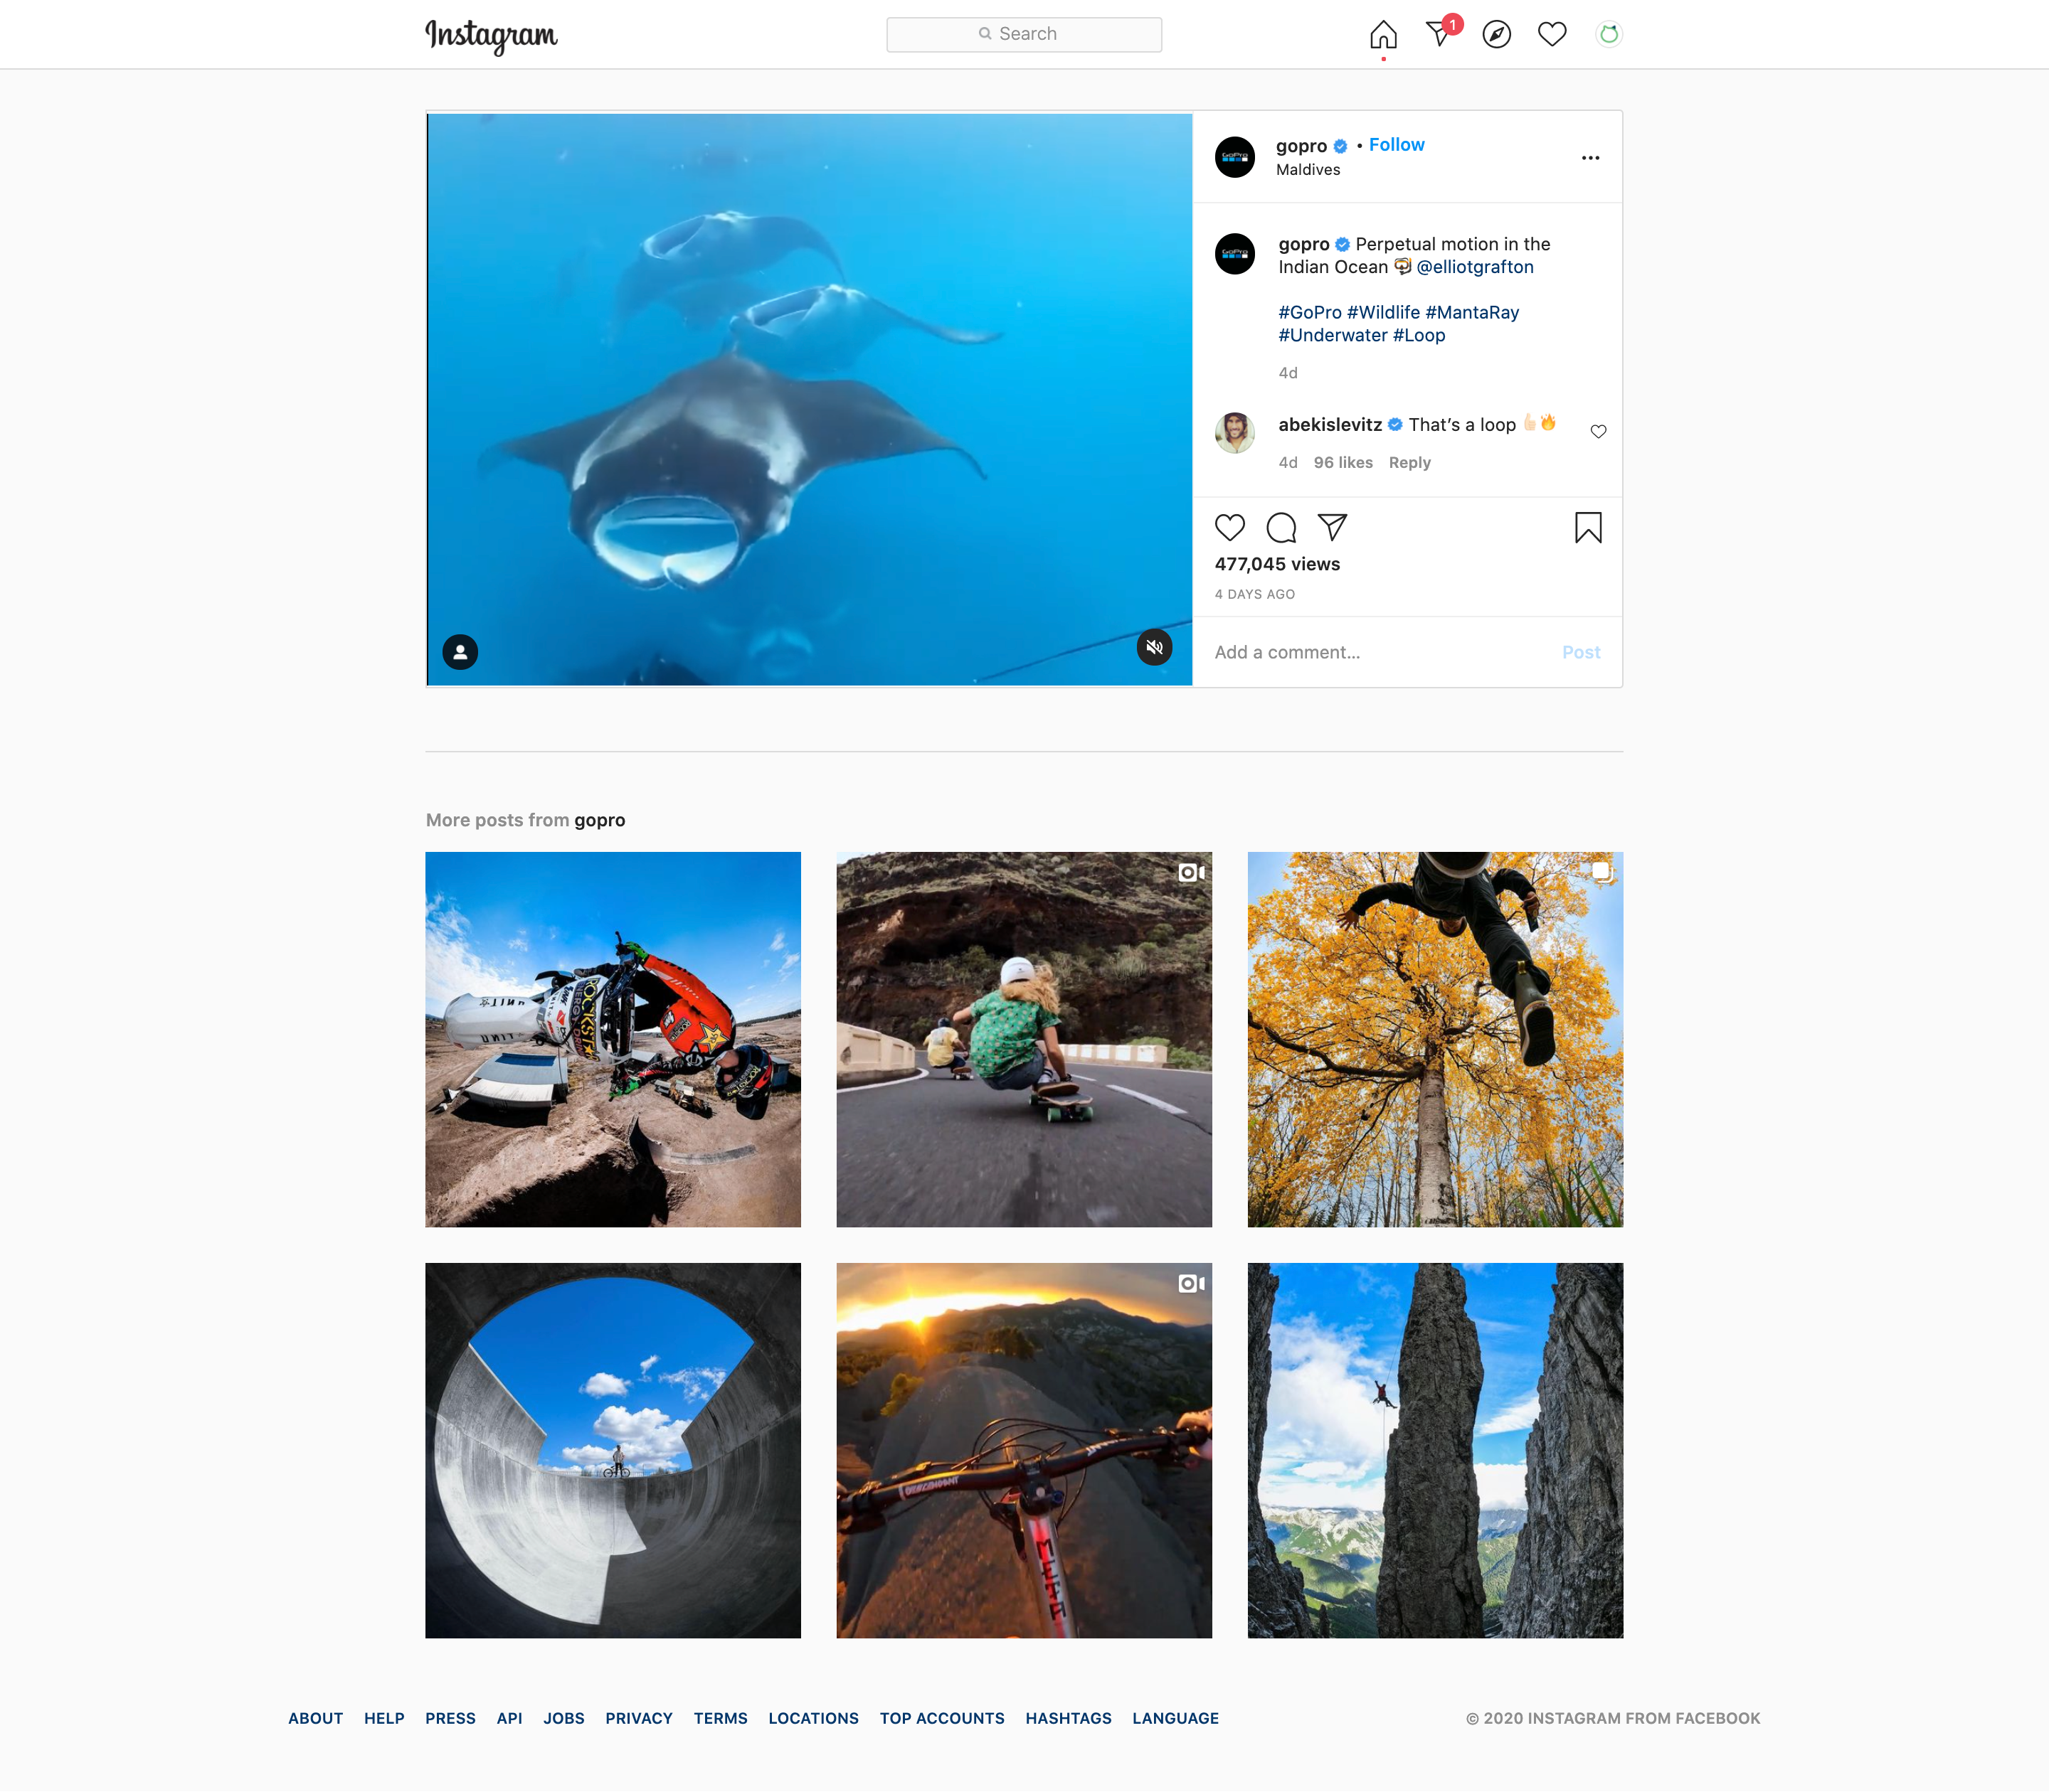Image resolution: width=2049 pixels, height=1792 pixels.
Task: Follow the gopro account
Action: point(1396,145)
